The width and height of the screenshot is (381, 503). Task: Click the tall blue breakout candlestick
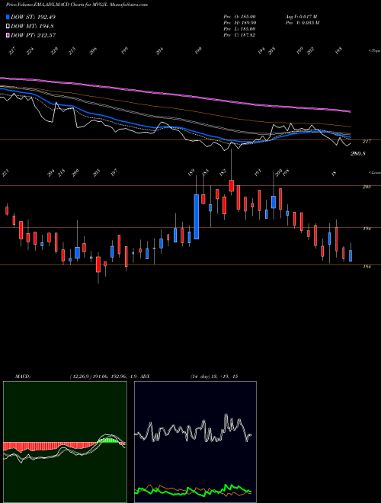point(197,217)
